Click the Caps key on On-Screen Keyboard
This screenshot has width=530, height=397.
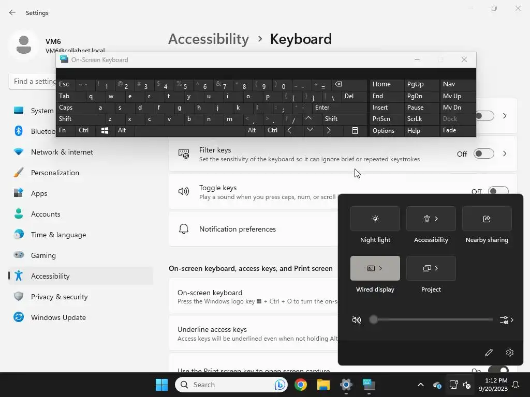(x=75, y=108)
